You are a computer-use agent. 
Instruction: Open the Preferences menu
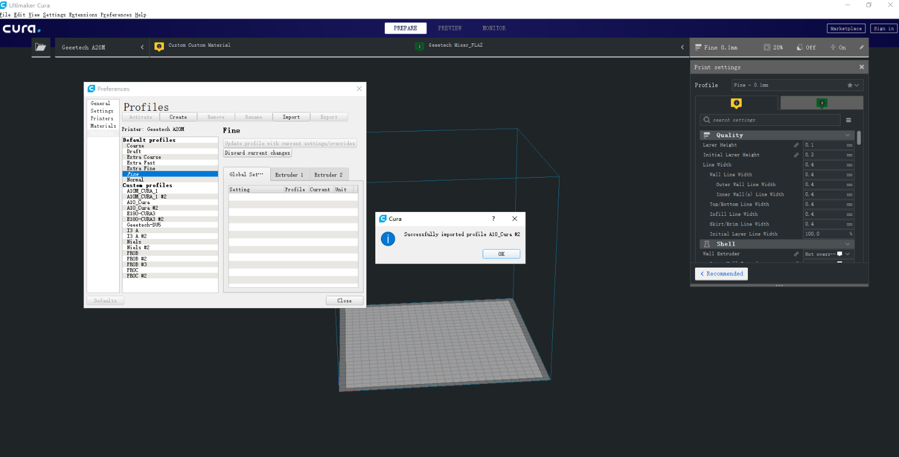[116, 15]
